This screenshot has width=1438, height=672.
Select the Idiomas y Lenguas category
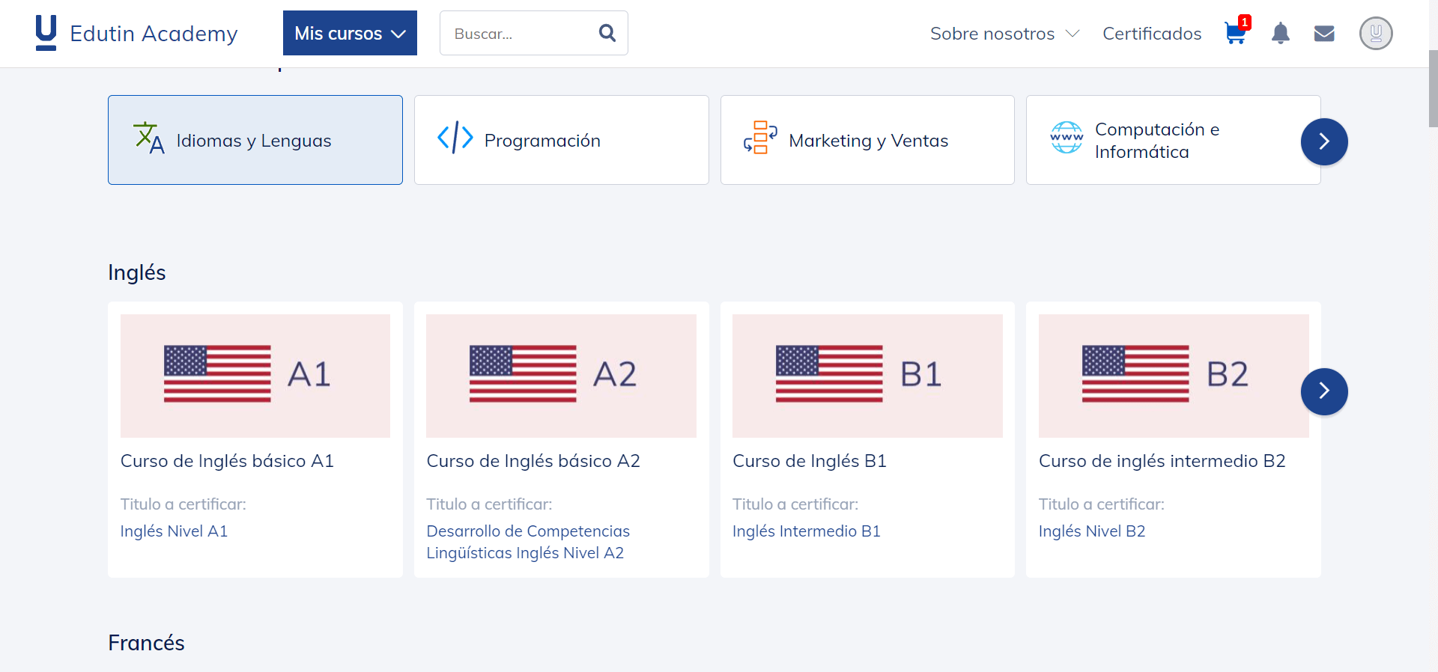255,140
